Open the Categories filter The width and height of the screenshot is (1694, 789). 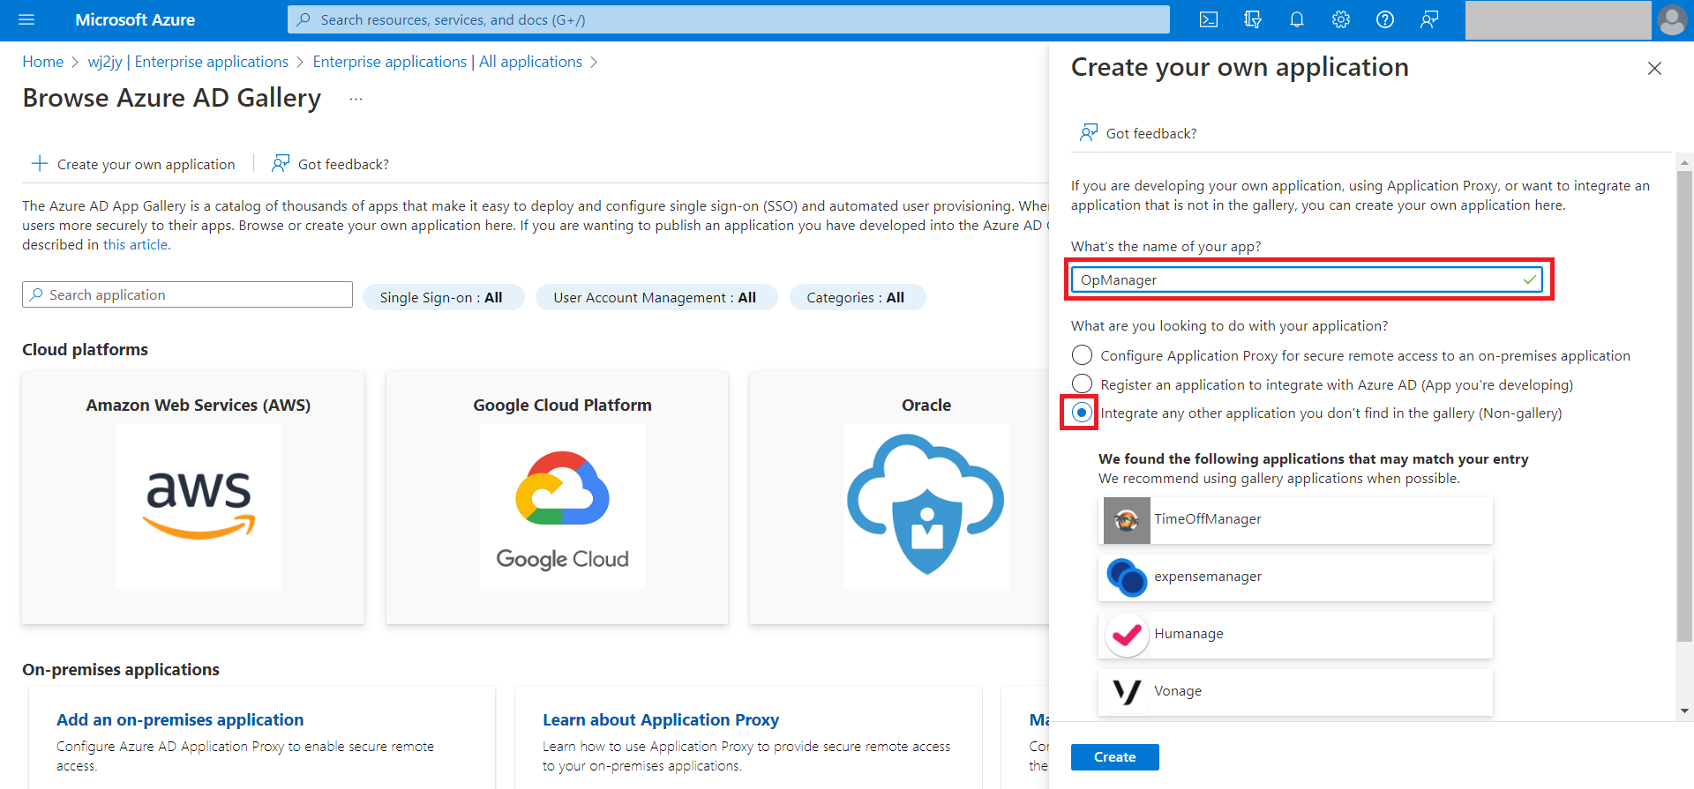(x=857, y=297)
